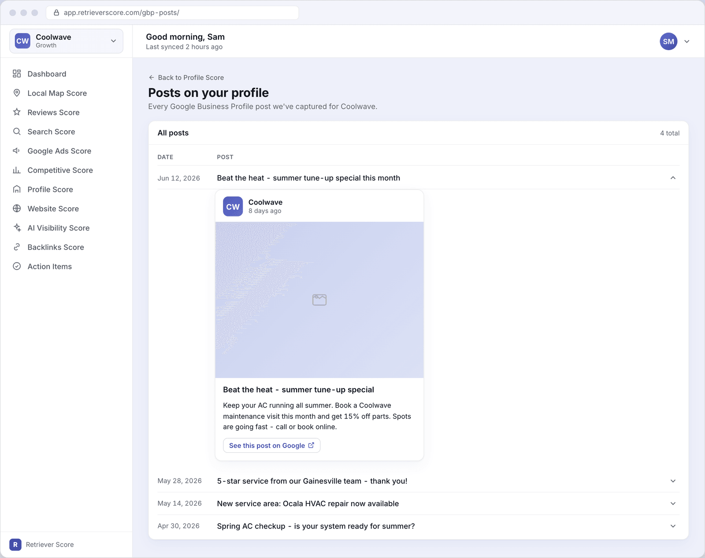Collapse the Jun 12, 2026 post row
Image resolution: width=705 pixels, height=558 pixels.
coord(673,178)
